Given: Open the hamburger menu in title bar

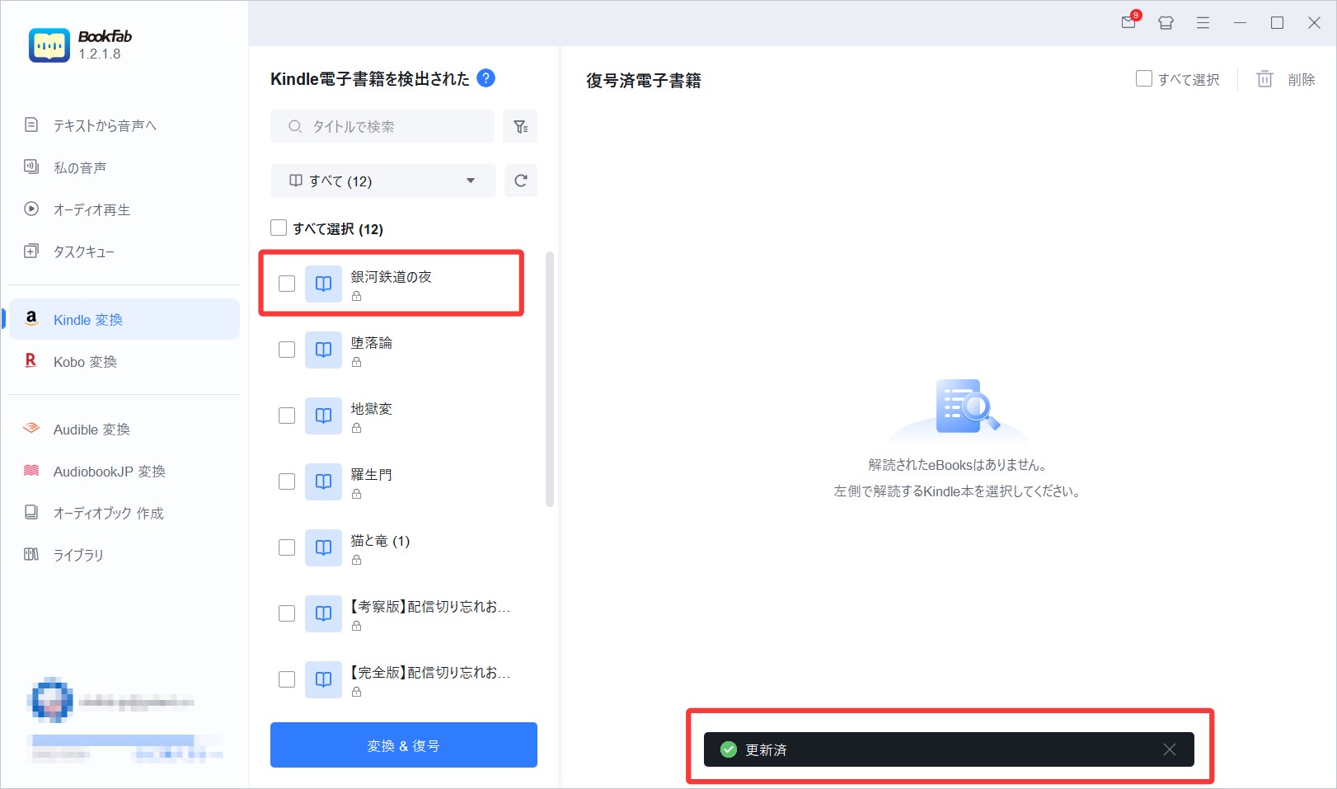Looking at the screenshot, I should point(1203,23).
